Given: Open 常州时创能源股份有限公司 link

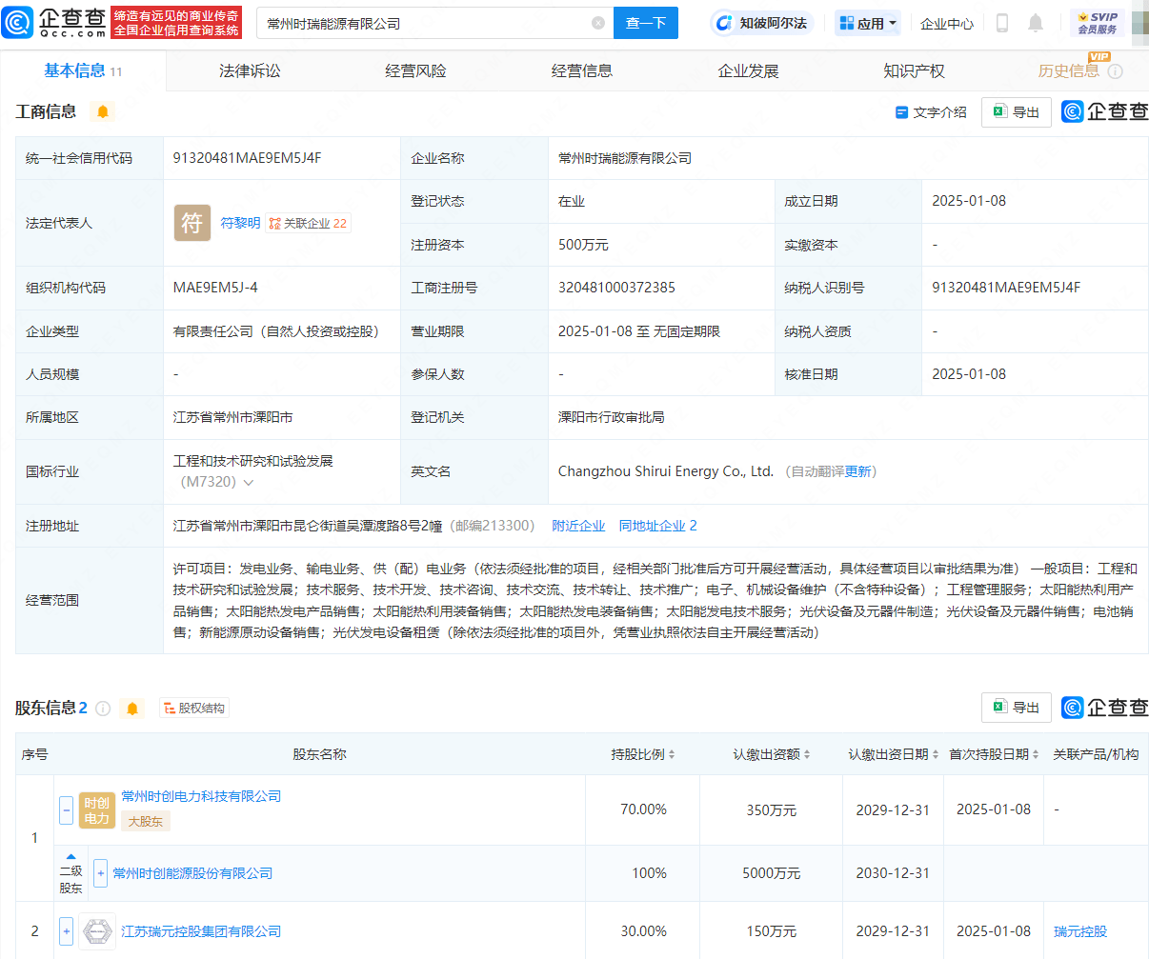Looking at the screenshot, I should click(193, 873).
